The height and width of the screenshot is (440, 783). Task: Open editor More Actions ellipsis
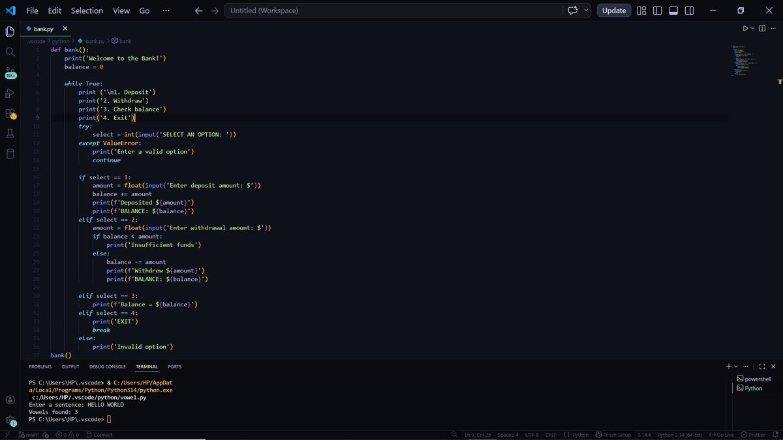(x=773, y=29)
